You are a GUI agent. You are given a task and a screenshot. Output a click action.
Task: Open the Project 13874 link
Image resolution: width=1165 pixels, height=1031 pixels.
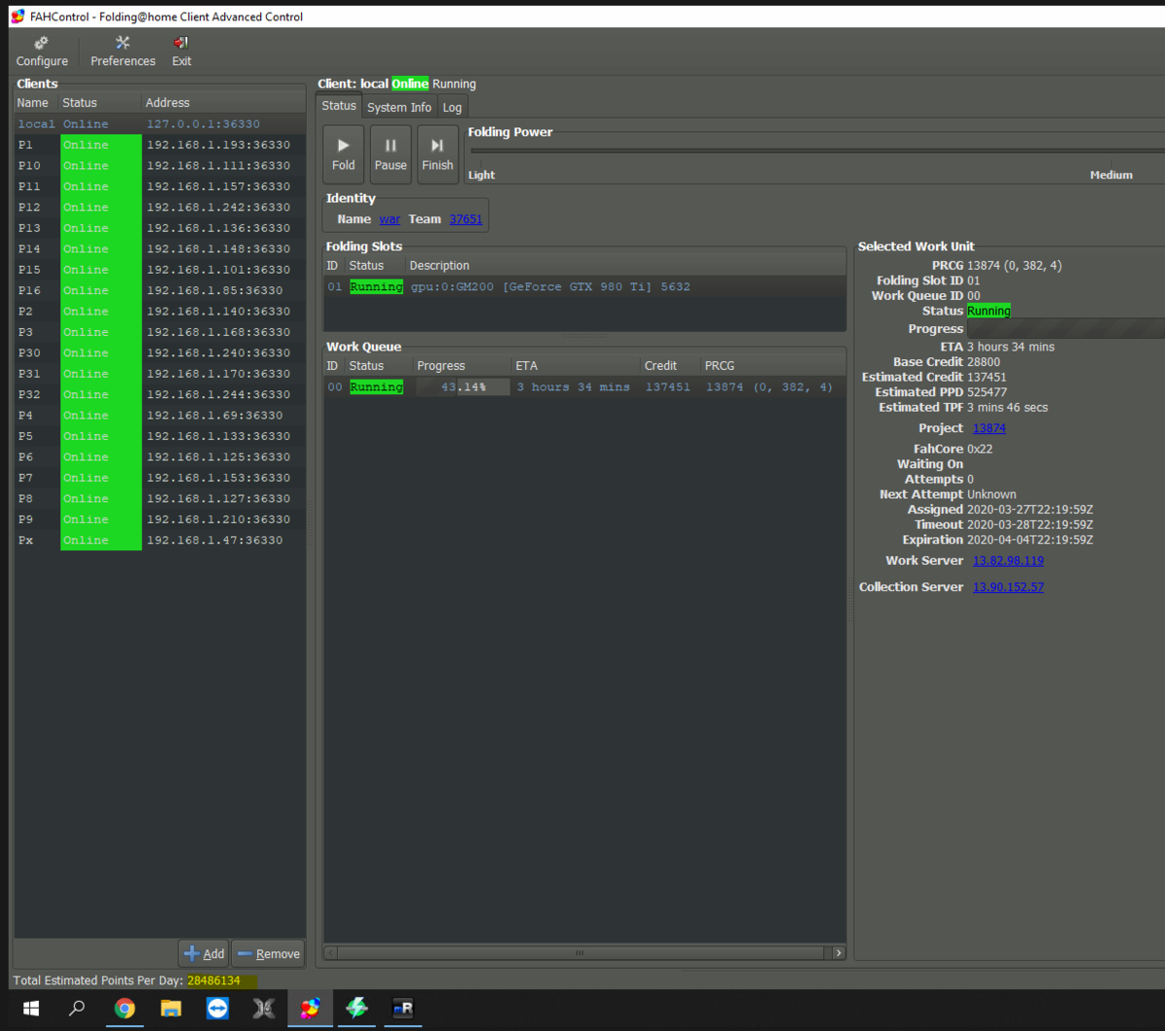988,428
